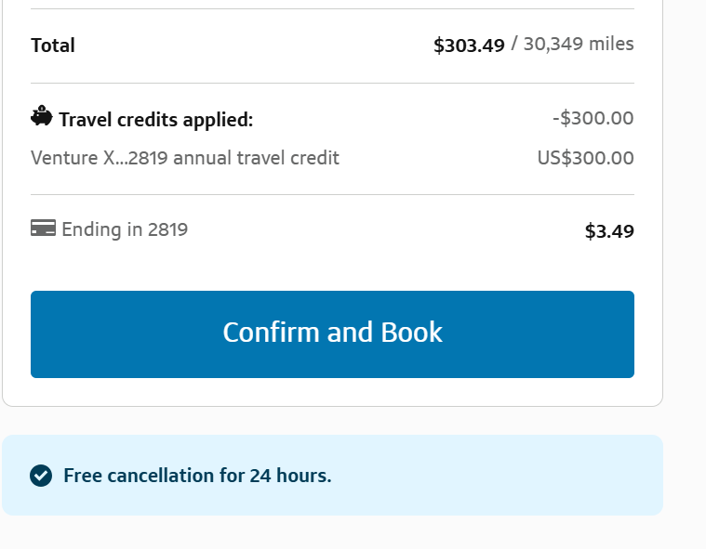
Task: Click the divider line above the Total row
Action: pyautogui.click(x=332, y=9)
